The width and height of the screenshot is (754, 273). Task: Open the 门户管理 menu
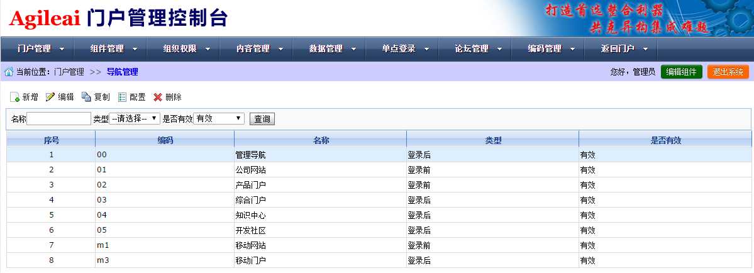38,49
